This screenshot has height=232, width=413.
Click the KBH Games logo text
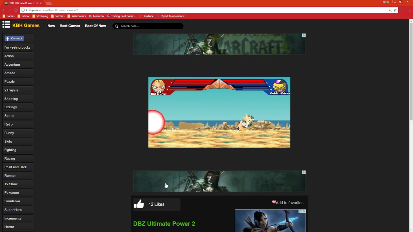coord(26,25)
